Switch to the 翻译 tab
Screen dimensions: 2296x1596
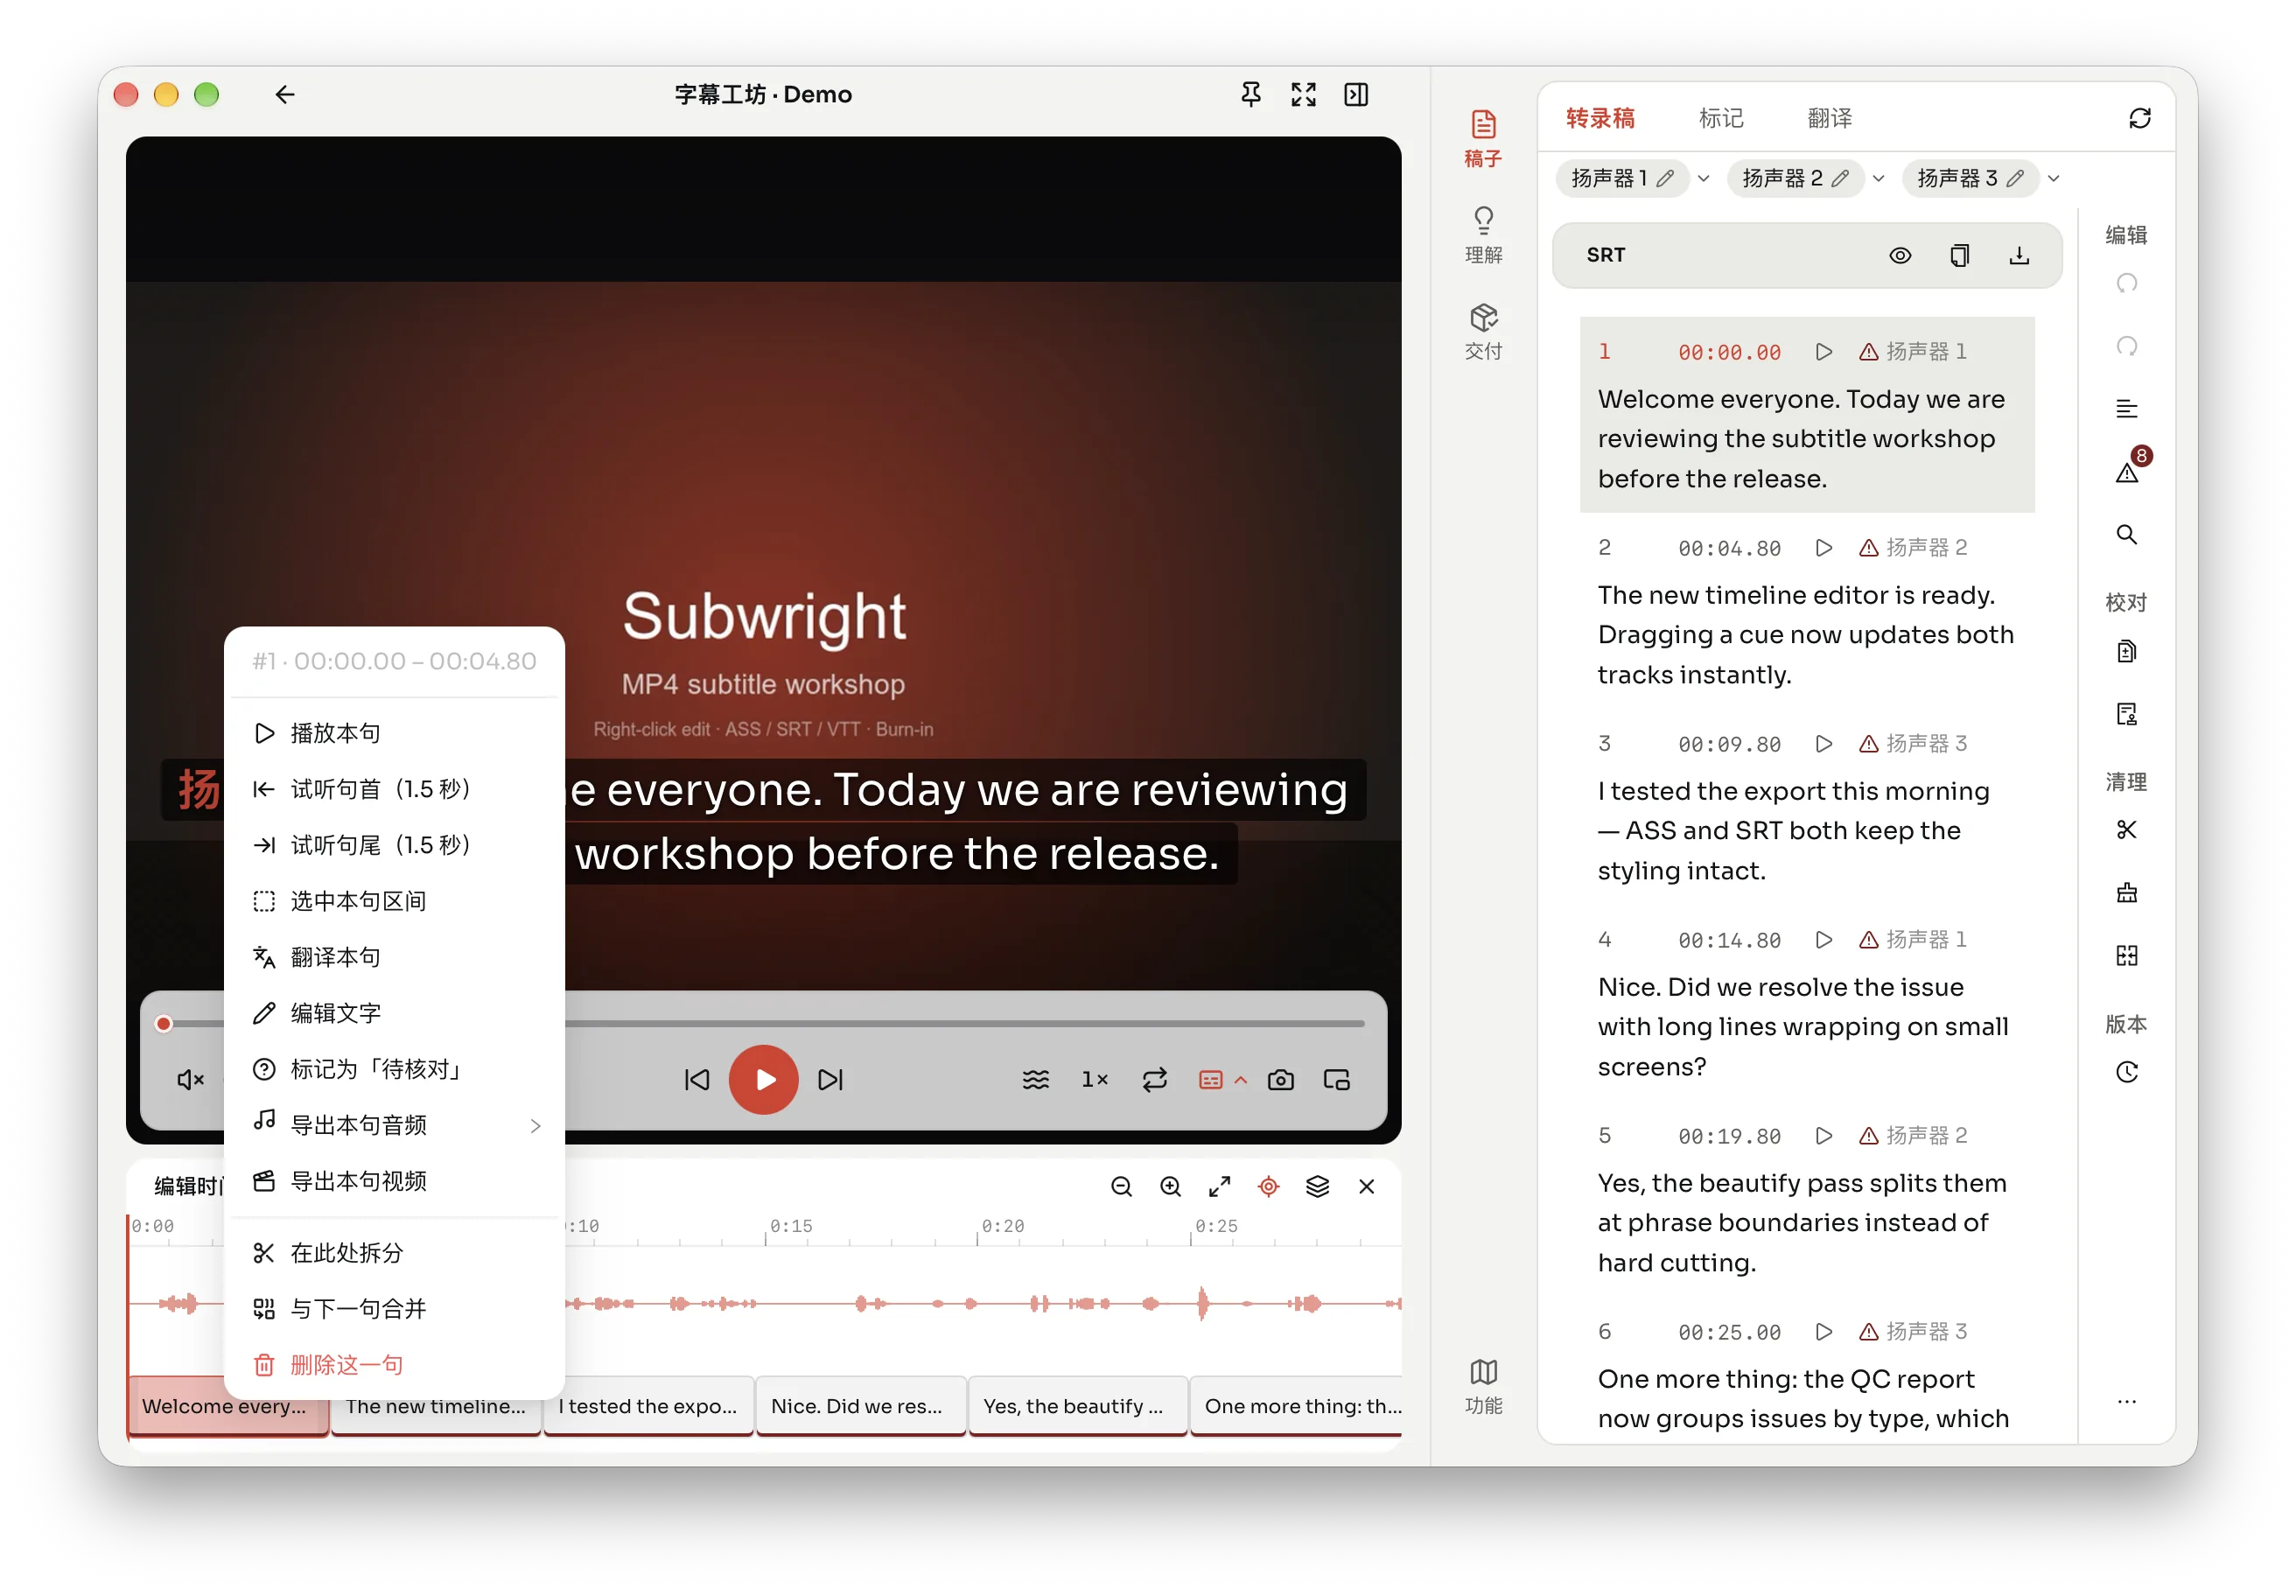pyautogui.click(x=1829, y=118)
